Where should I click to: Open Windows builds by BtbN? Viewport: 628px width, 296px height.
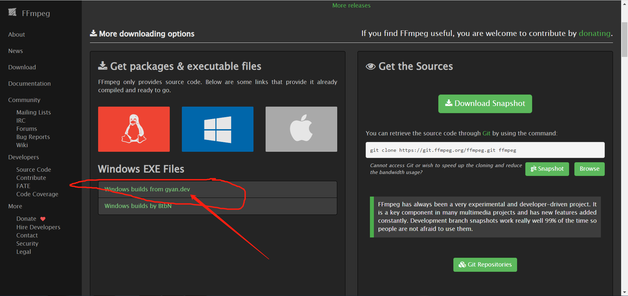(x=138, y=206)
